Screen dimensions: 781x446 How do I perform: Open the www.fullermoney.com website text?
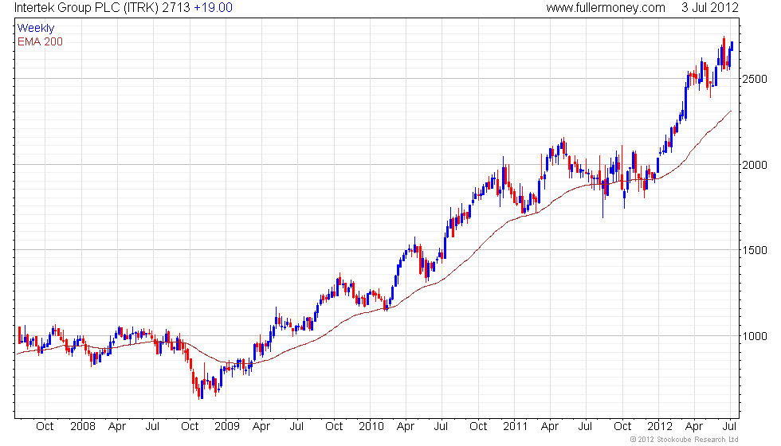point(606,7)
